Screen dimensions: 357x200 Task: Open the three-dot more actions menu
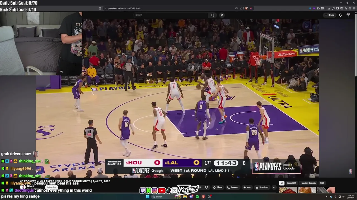(274, 187)
